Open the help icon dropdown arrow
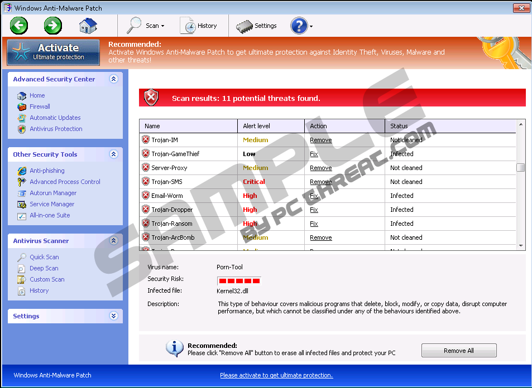This screenshot has height=388, width=532. (x=311, y=26)
